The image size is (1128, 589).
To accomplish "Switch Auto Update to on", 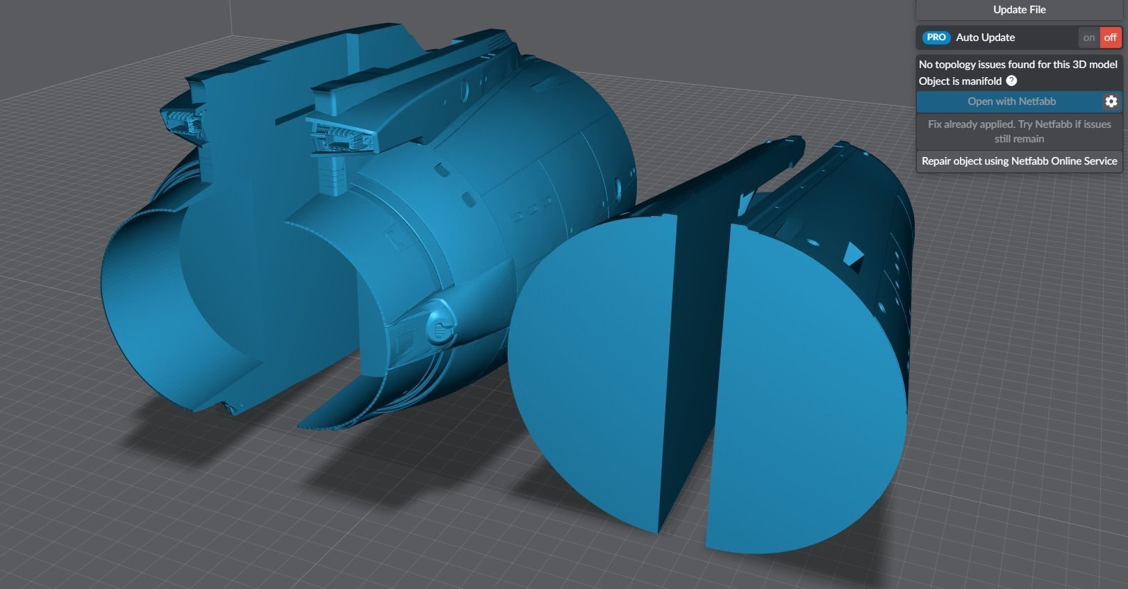I will [x=1089, y=38].
